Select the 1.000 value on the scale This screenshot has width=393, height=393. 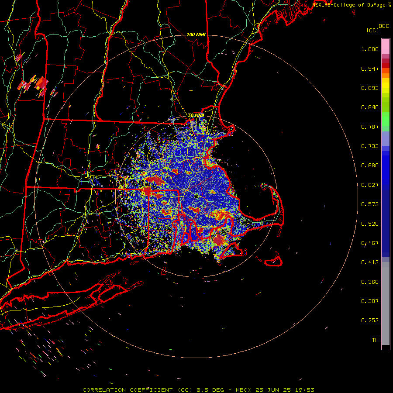point(370,49)
